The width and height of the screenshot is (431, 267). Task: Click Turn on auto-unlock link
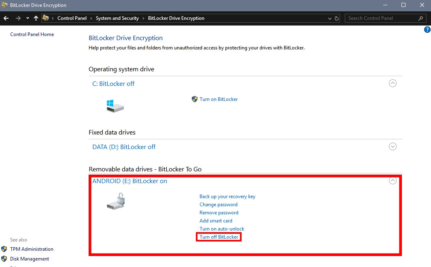(222, 229)
